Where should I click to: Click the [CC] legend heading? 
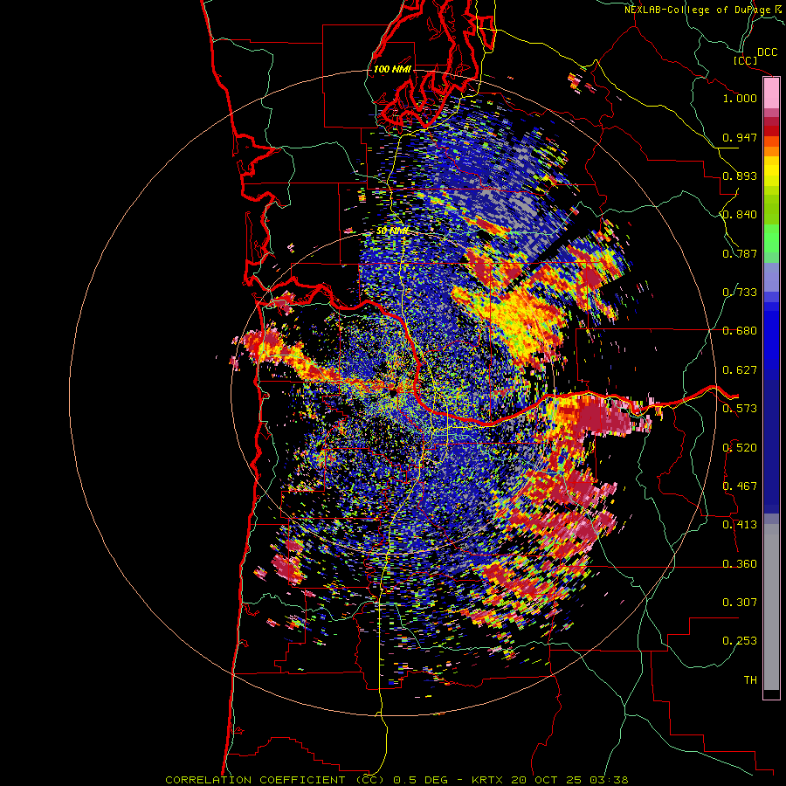pos(746,60)
